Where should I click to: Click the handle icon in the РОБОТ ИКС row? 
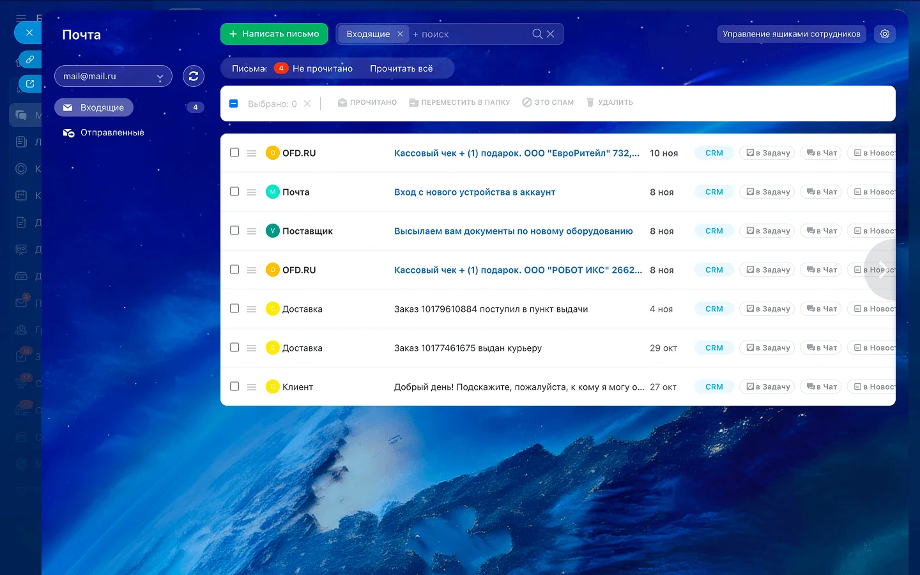[x=252, y=270]
